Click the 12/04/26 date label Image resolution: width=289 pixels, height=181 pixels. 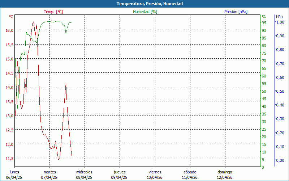tap(225, 177)
